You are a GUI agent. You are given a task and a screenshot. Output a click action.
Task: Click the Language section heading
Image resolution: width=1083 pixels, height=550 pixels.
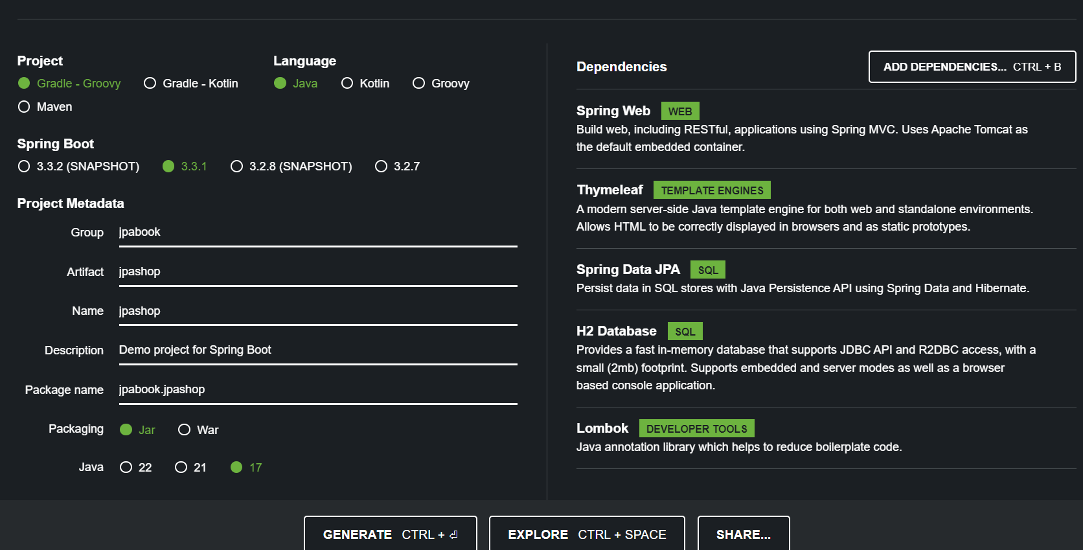[x=304, y=61]
